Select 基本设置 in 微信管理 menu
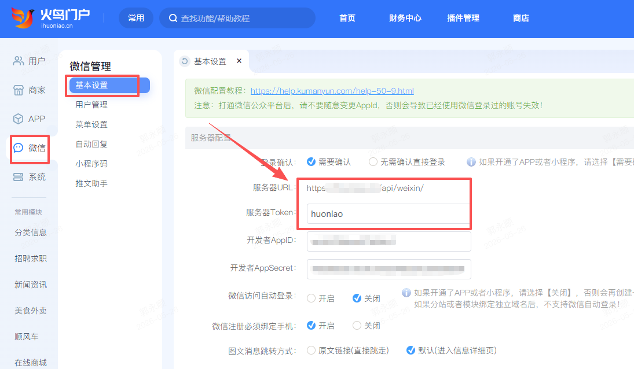 click(109, 85)
